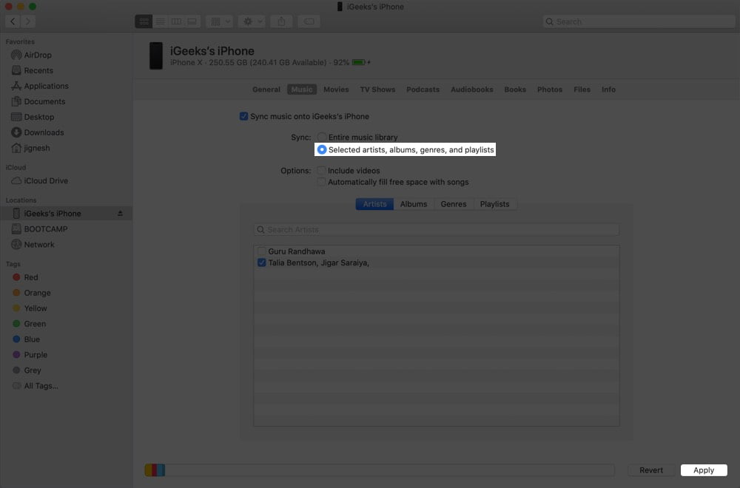Uncheck Sync music onto iGeeks's iPhone
The height and width of the screenshot is (488, 740).
[243, 117]
